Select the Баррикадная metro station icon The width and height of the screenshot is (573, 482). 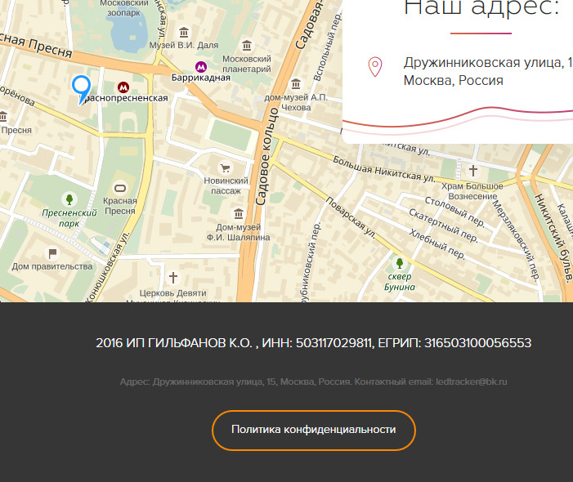(200, 67)
